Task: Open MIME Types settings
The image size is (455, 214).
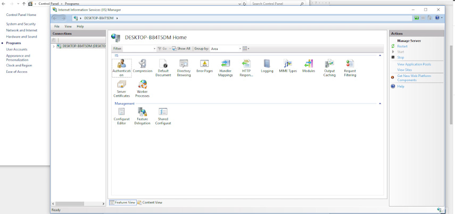Action: [288, 66]
